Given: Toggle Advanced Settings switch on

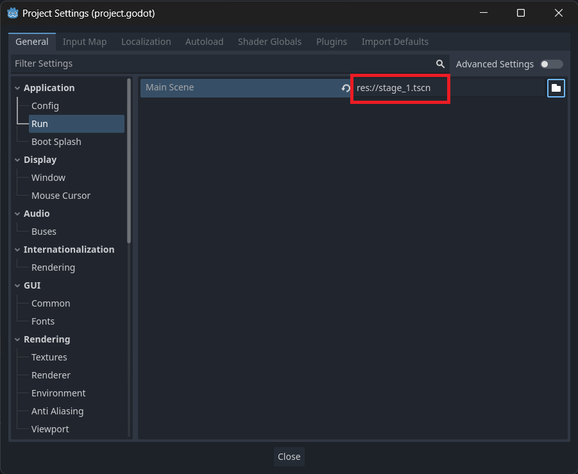Looking at the screenshot, I should (552, 64).
